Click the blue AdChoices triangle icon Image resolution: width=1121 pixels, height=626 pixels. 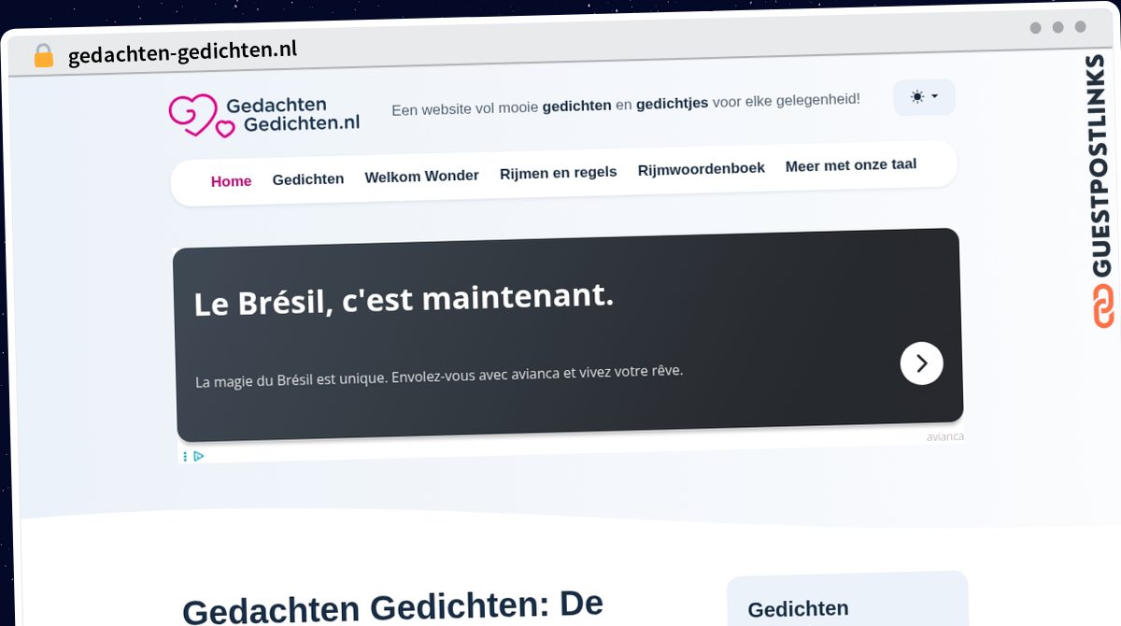(199, 456)
